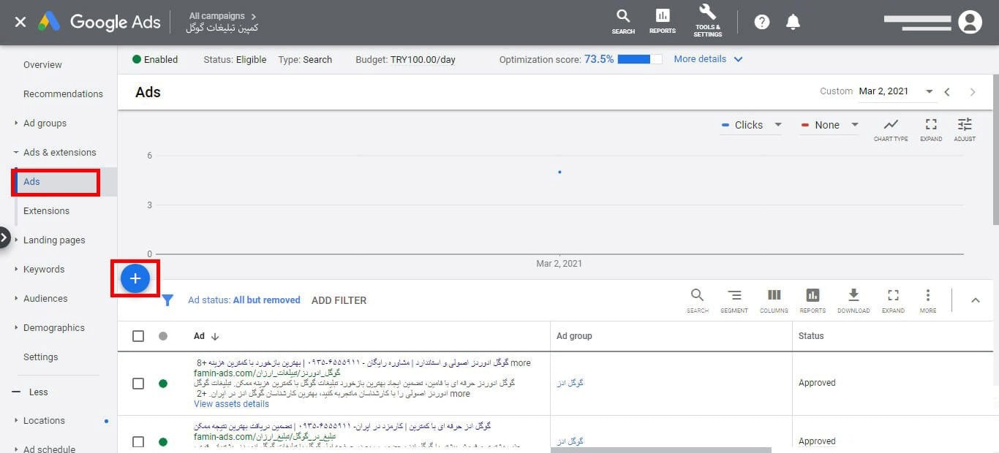
Task: Expand the chart with Expand icon
Action: coord(931,129)
